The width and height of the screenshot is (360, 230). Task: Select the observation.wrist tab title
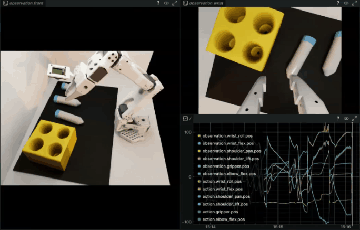click(207, 3)
